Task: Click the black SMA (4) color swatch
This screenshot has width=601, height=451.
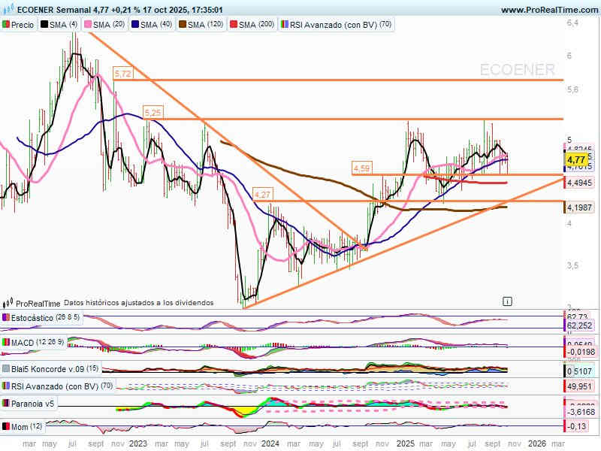Action: coord(44,25)
